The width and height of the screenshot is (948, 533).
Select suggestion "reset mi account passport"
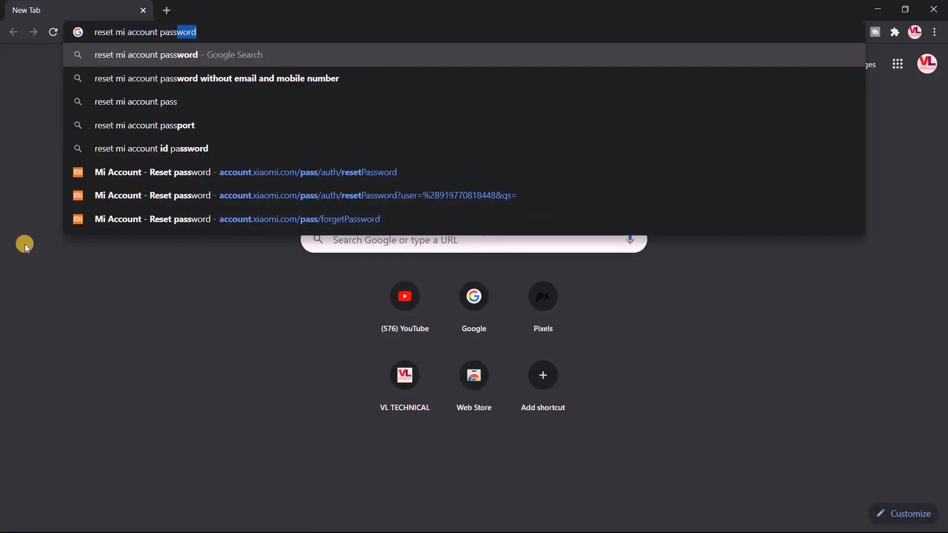click(145, 125)
